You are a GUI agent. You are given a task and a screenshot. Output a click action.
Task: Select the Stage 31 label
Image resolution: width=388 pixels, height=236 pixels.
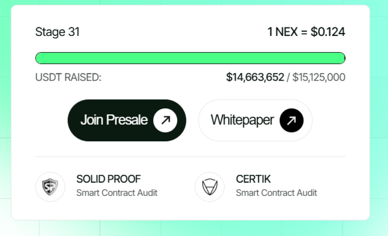point(57,32)
